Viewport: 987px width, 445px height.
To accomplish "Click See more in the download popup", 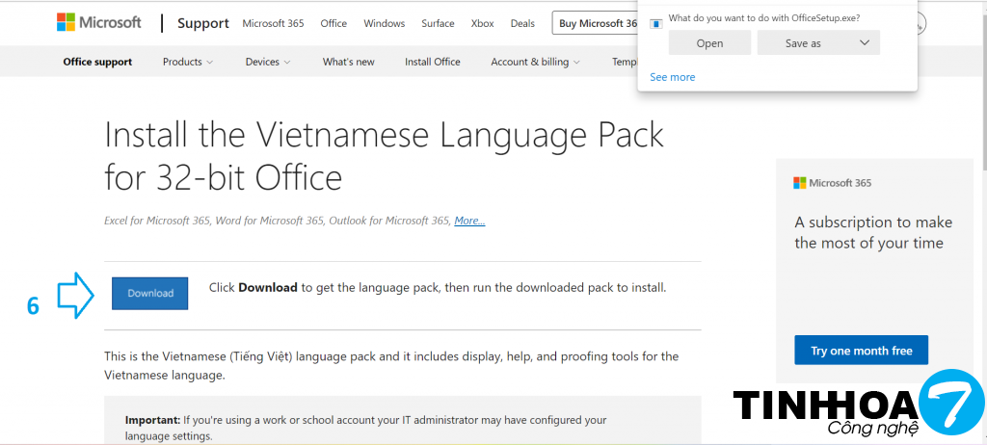I will (672, 77).
